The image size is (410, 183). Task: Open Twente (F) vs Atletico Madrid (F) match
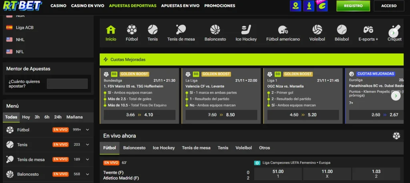[121, 175]
